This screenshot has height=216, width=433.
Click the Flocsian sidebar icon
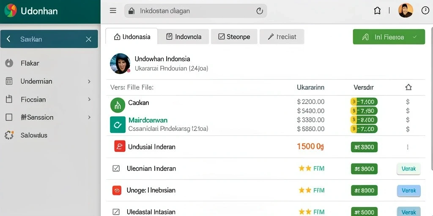[x=9, y=99]
